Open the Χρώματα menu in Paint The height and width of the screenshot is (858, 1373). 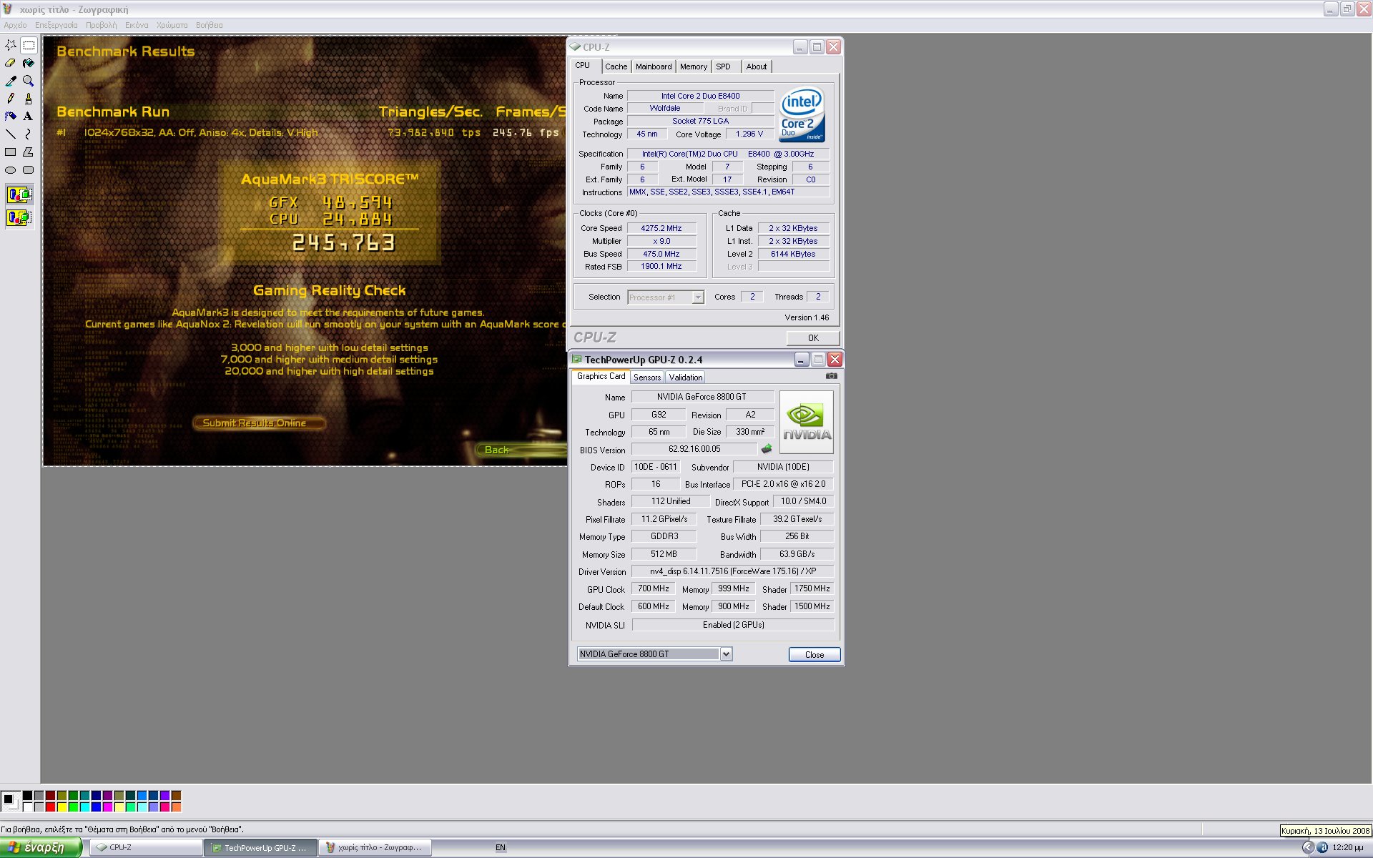point(172,25)
